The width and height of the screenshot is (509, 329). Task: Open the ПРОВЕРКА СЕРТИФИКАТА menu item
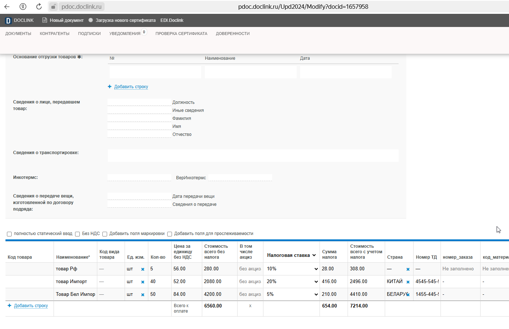click(181, 34)
